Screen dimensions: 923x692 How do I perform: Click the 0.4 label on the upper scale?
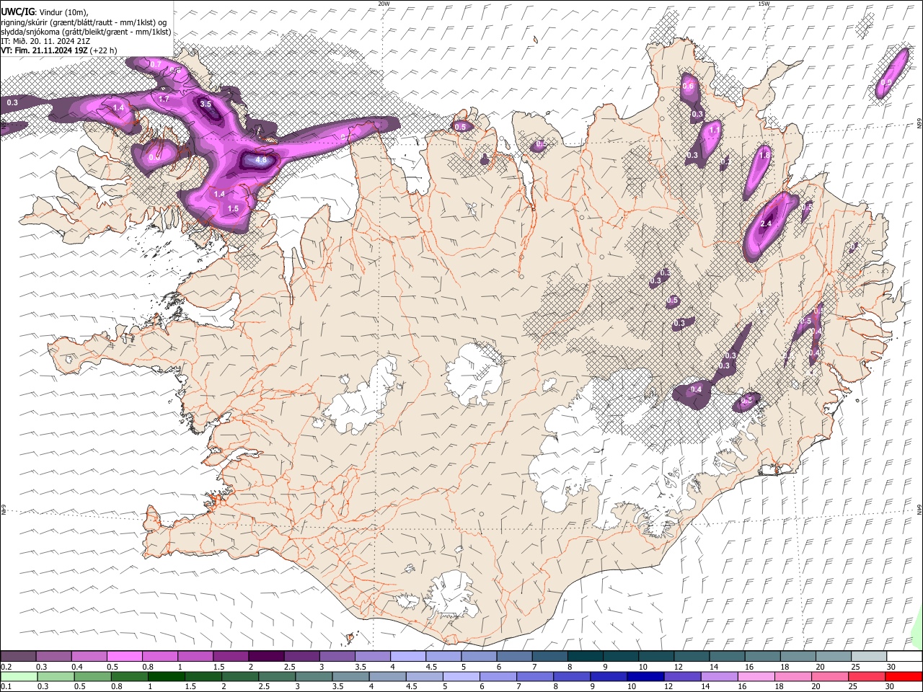(x=77, y=667)
